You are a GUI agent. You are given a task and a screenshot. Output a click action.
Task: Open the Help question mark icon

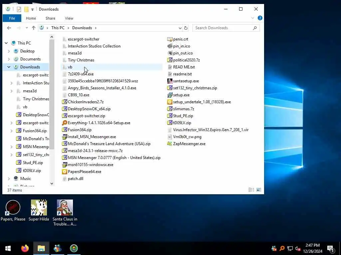pos(260,18)
